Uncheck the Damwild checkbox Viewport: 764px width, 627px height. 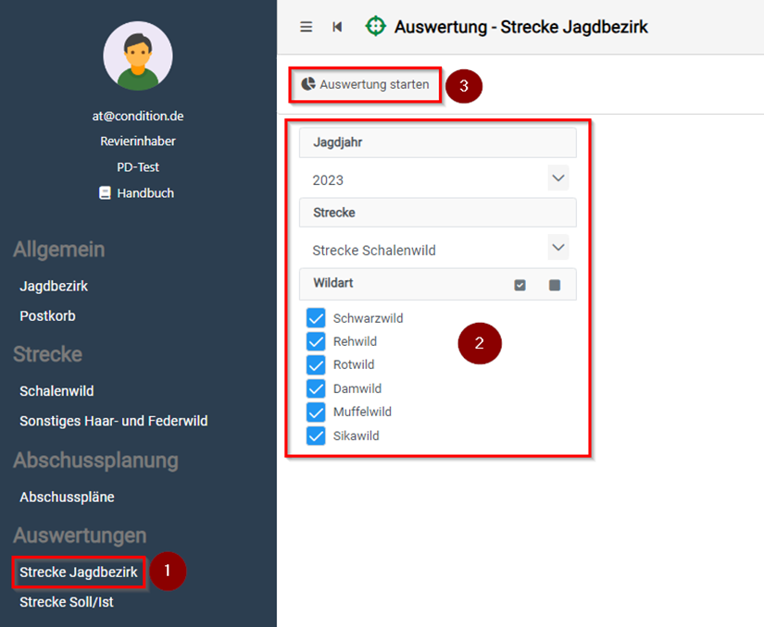click(316, 388)
